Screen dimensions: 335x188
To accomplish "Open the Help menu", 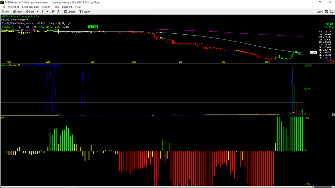I will [78, 7].
